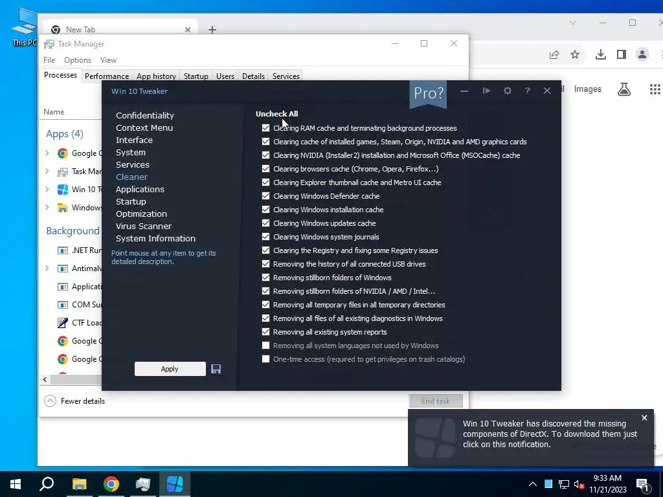Viewport: 663px width, 497px height.
Task: Click Name column header in Task Manager
Action: click(x=54, y=111)
